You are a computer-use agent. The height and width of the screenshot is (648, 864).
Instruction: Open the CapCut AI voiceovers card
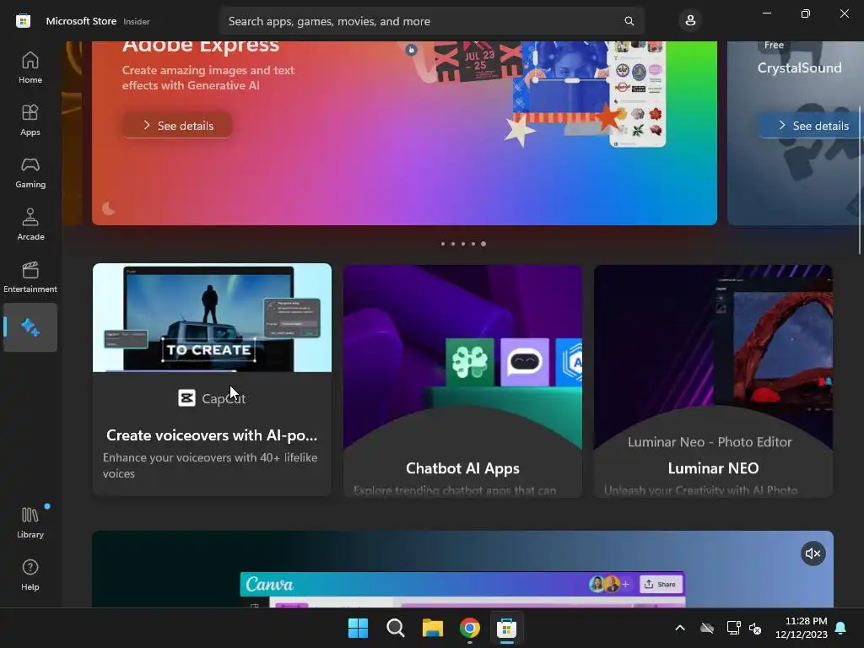pyautogui.click(x=212, y=379)
